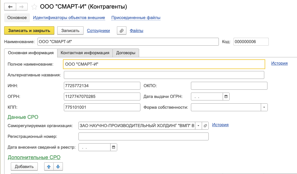Open the Файлы link
This screenshot has width=297, height=174.
[136, 31]
